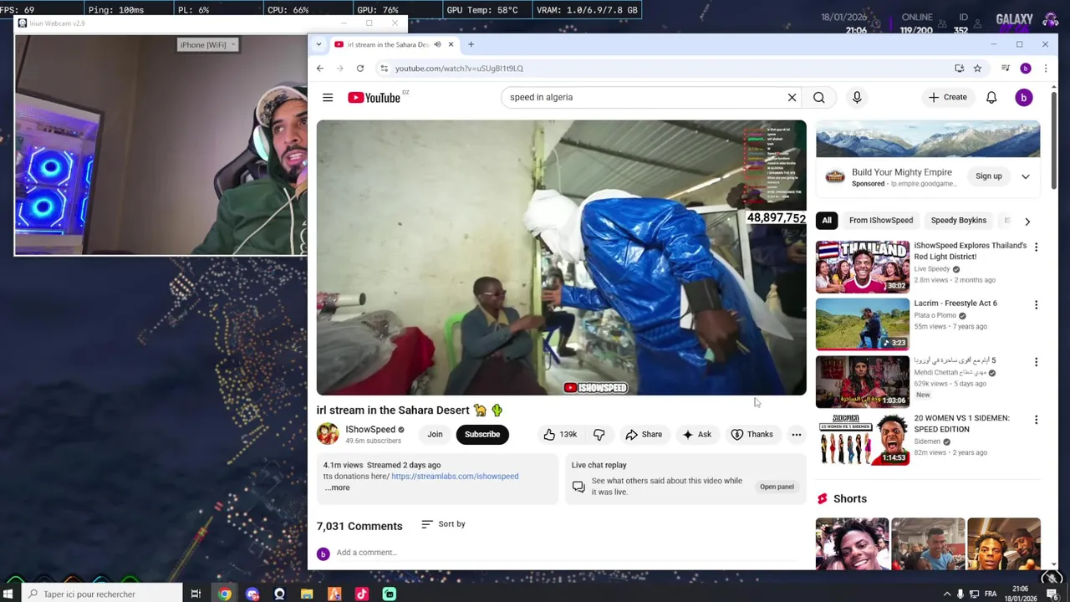The width and height of the screenshot is (1070, 602).
Task: Send a Thanks to the creator
Action: [x=752, y=435]
